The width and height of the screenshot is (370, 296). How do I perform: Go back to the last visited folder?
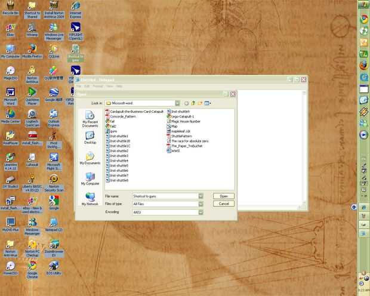[x=186, y=103]
